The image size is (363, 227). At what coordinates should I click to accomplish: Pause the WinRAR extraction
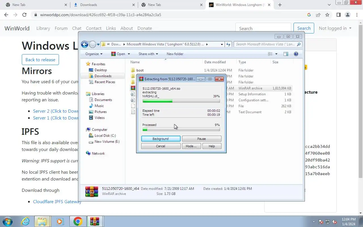(x=201, y=139)
